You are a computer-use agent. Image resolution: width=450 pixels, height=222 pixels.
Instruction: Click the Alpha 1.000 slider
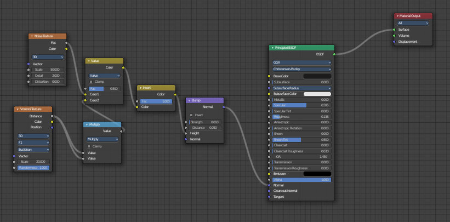pyautogui.click(x=301, y=180)
